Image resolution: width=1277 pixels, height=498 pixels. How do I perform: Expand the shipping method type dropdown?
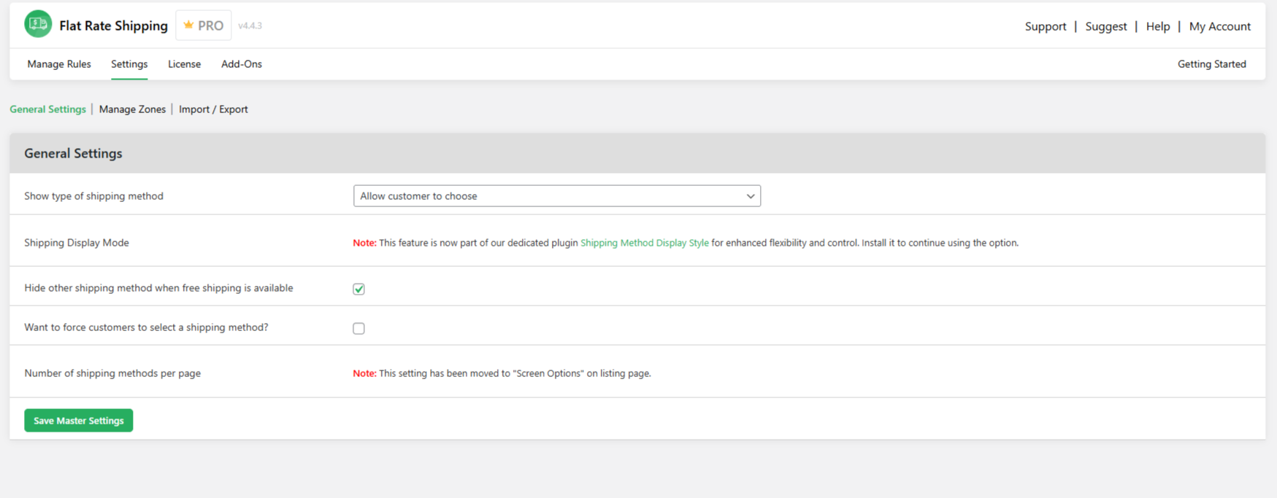pos(557,196)
